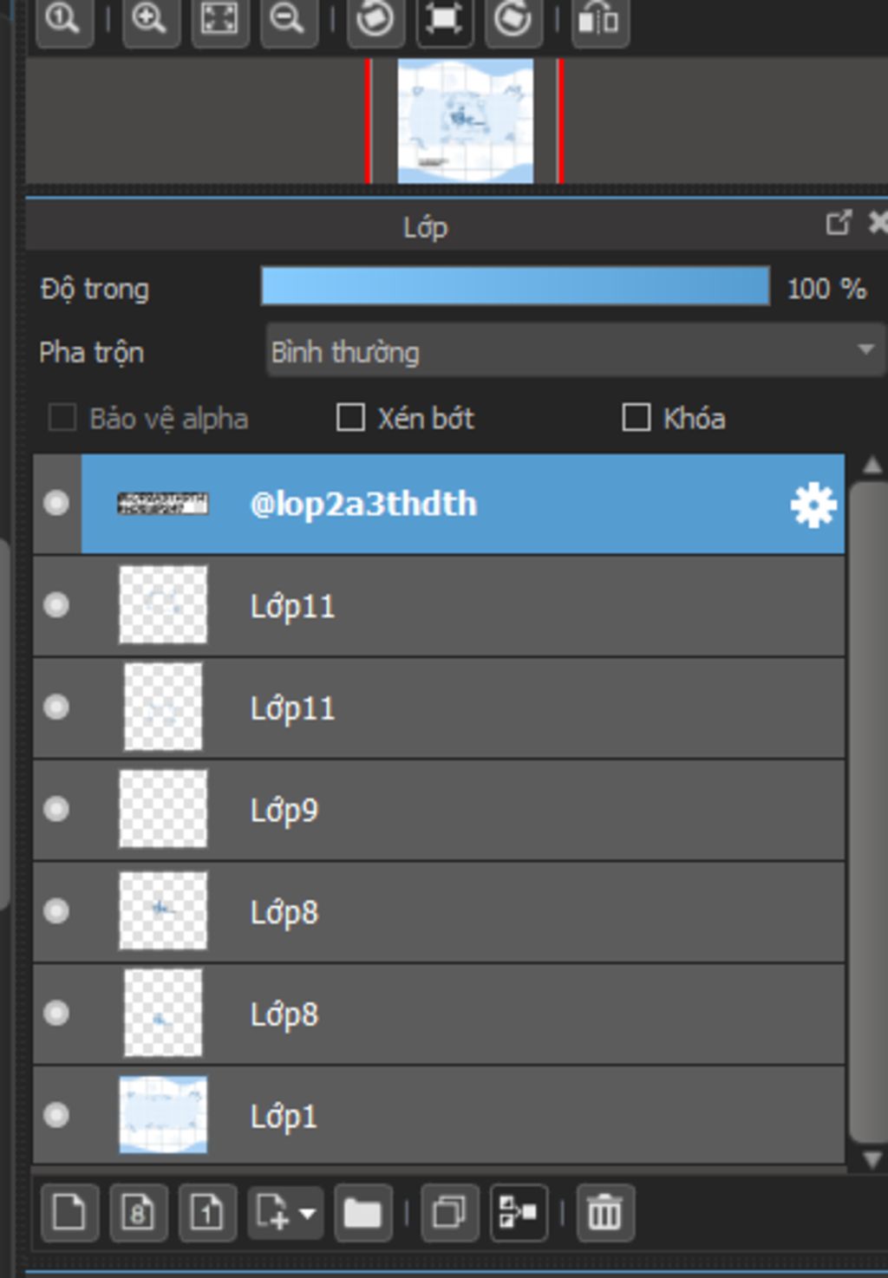Fit canvas view to window icon

tap(219, 18)
